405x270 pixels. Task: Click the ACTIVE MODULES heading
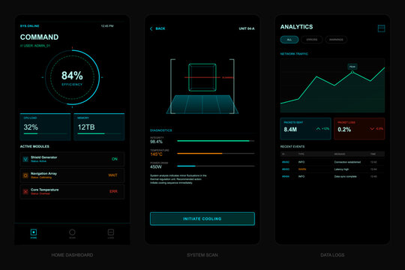34,146
